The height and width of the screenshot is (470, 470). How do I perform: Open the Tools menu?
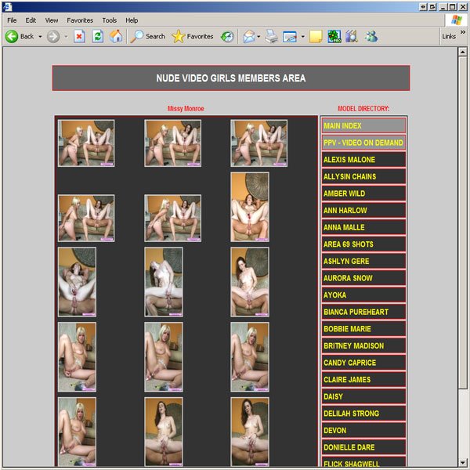tap(110, 20)
